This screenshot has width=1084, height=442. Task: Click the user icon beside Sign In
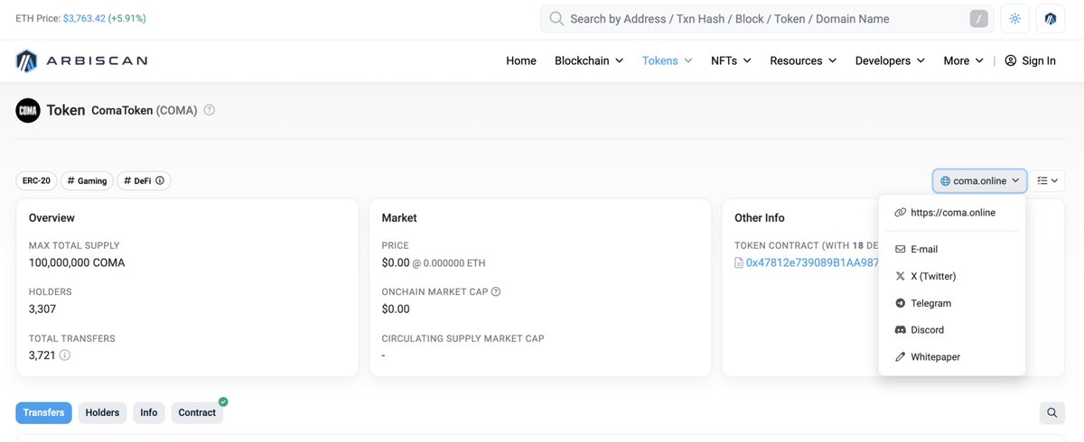pos(1011,60)
